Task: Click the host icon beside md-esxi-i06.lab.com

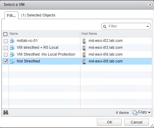Action: (x=84, y=55)
